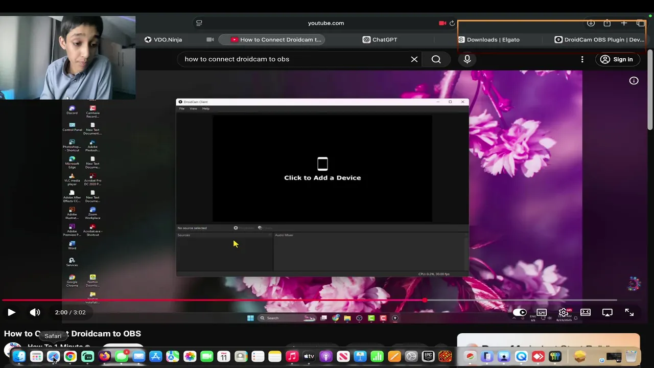Screen dimensions: 654x368
Task: Reload the page in Safari
Action: pos(452,23)
